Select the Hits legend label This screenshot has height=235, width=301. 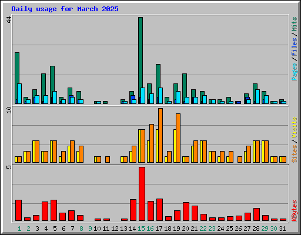pos(295,24)
